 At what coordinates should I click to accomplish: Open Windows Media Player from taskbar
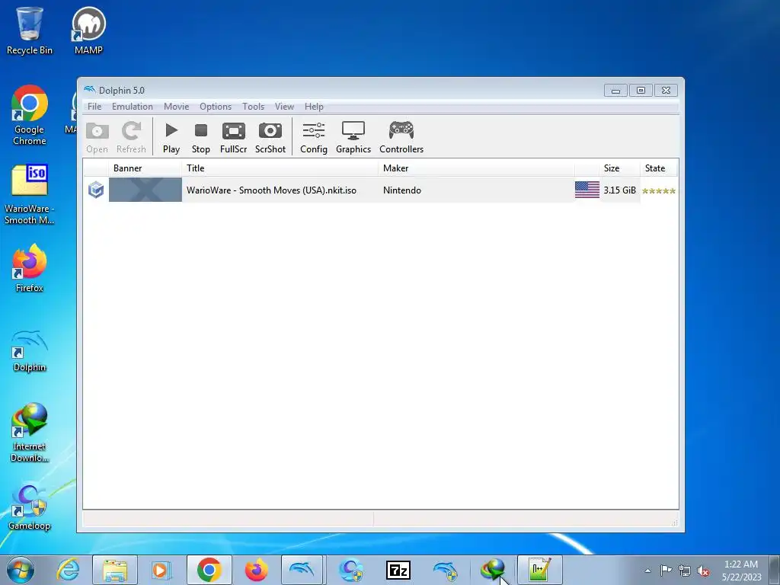tap(161, 570)
